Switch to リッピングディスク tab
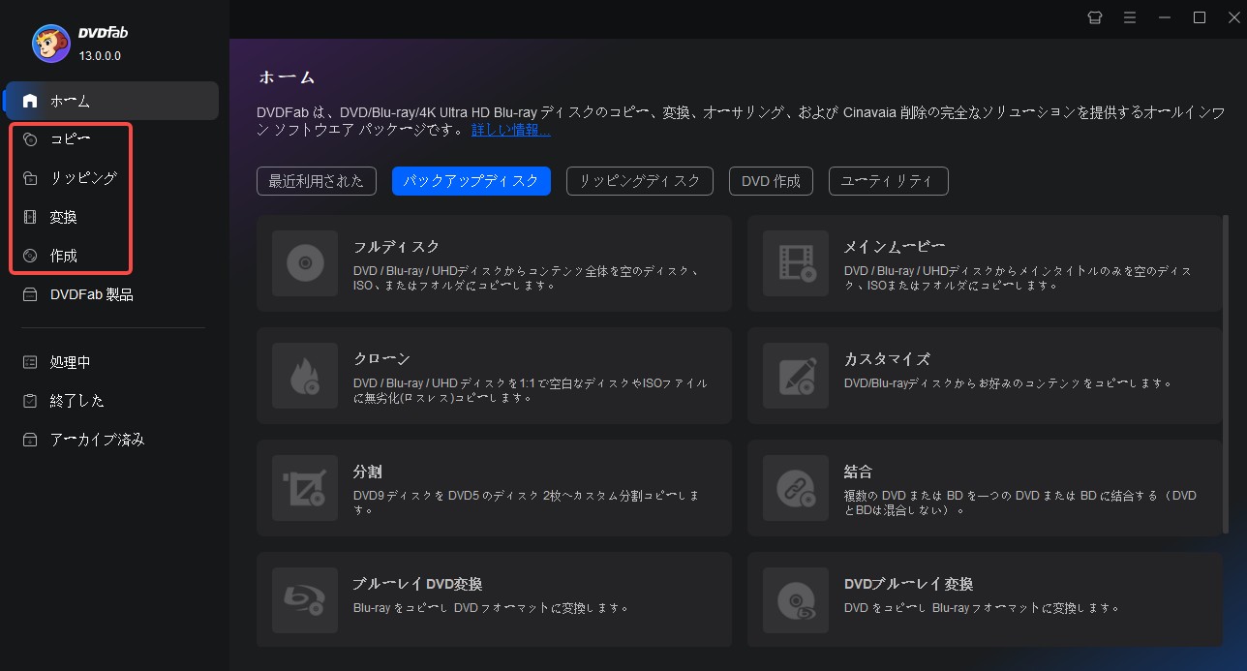1247x671 pixels. (x=640, y=181)
